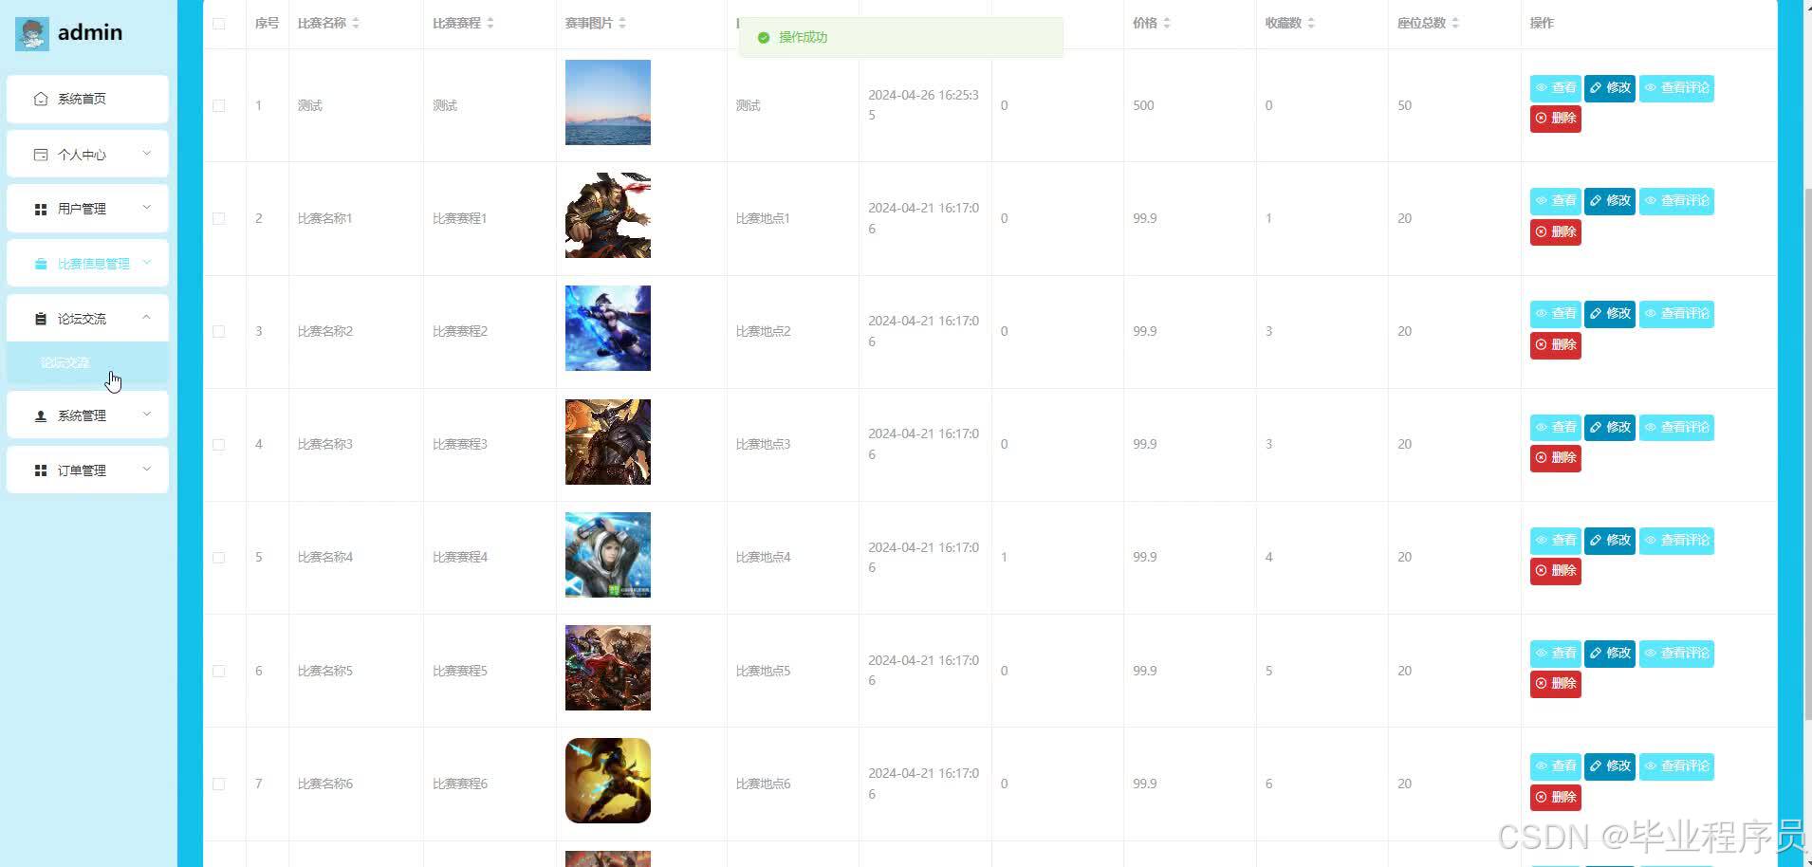Click 查看评论 for the 比赛名称6 row
Viewport: 1812px width, 867px height.
(x=1676, y=766)
